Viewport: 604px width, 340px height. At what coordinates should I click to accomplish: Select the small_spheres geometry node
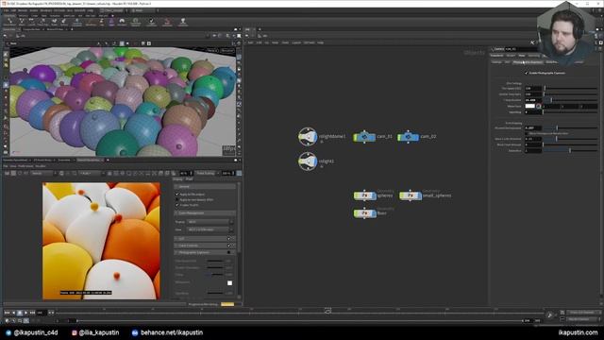point(411,195)
